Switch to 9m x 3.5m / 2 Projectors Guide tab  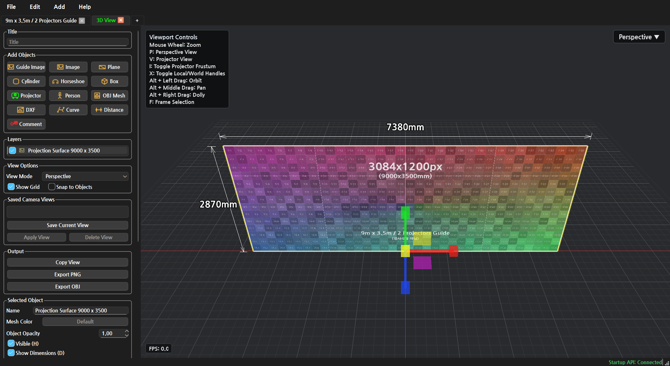(41, 21)
